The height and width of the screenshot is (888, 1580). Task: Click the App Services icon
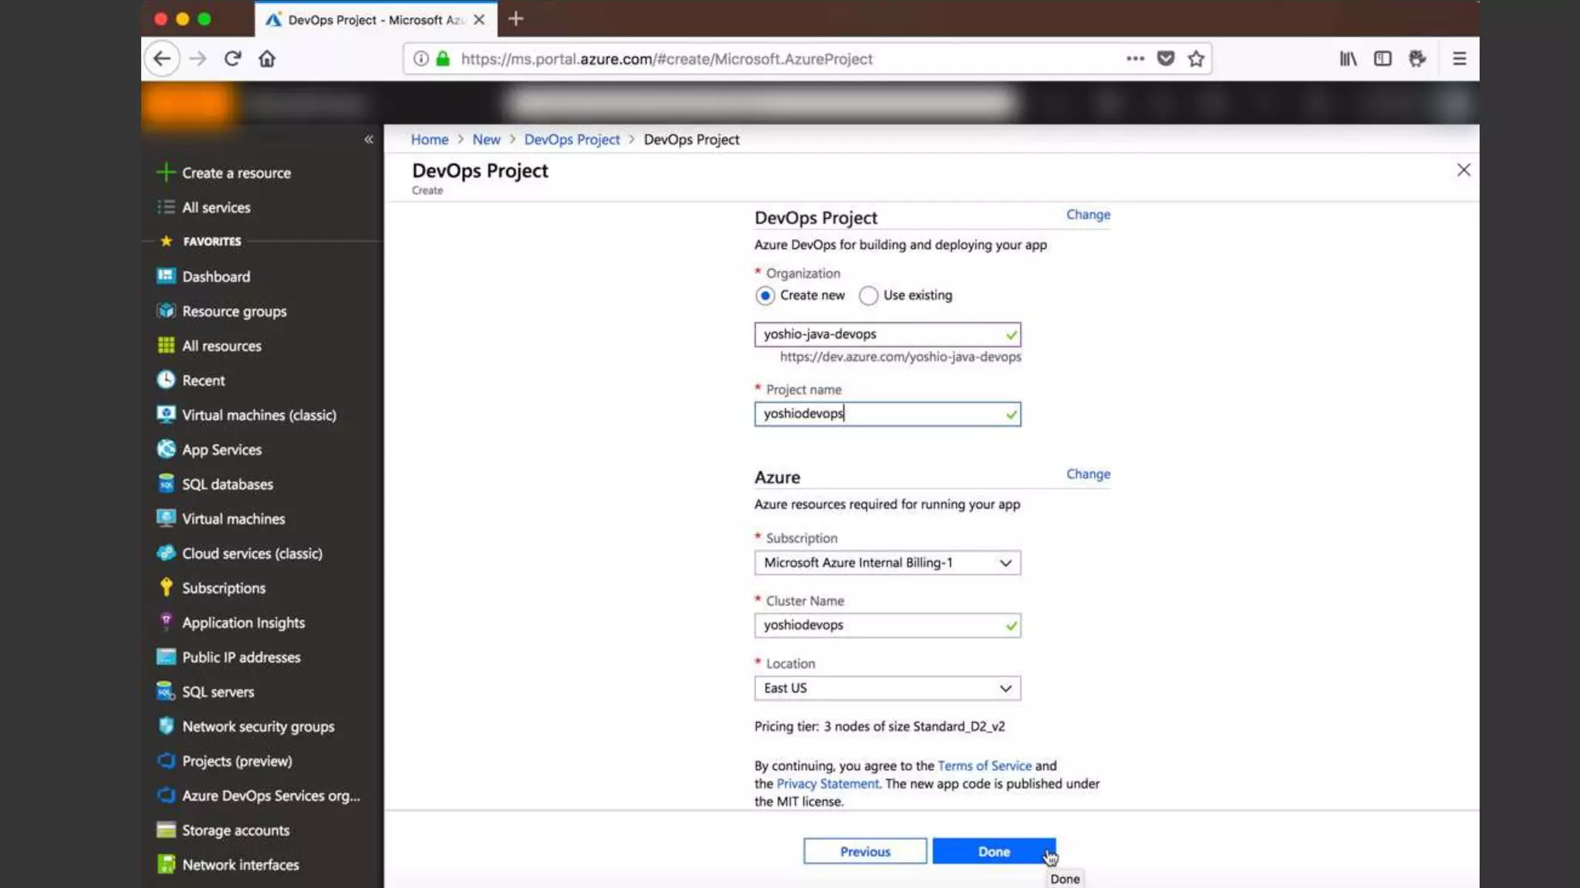pos(166,449)
